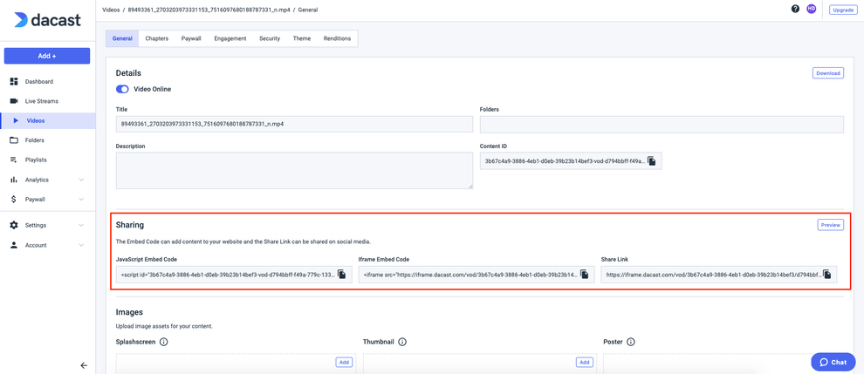This screenshot has width=864, height=374.
Task: Go to Videos breadcrumb link
Action: point(112,10)
